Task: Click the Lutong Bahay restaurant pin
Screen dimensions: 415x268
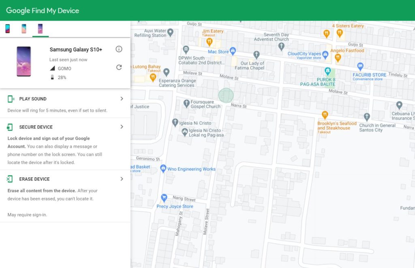Action: click(153, 77)
